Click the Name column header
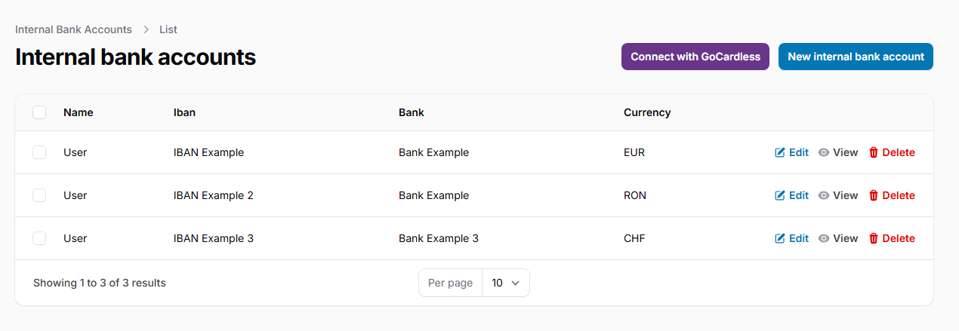Viewport: 959px width, 331px height. (x=79, y=112)
